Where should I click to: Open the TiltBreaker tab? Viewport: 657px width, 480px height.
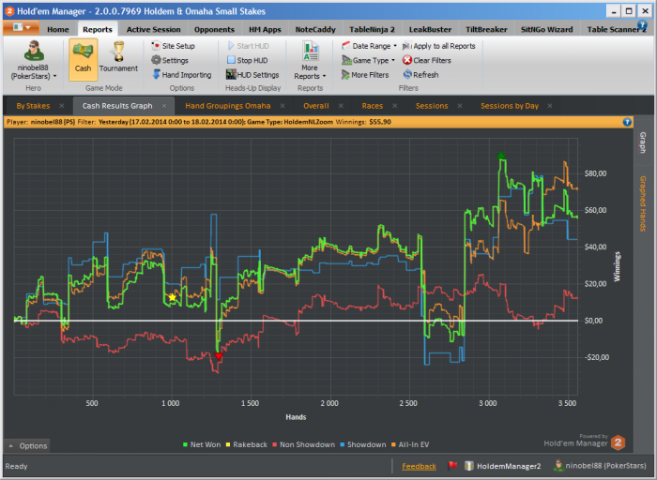click(486, 29)
